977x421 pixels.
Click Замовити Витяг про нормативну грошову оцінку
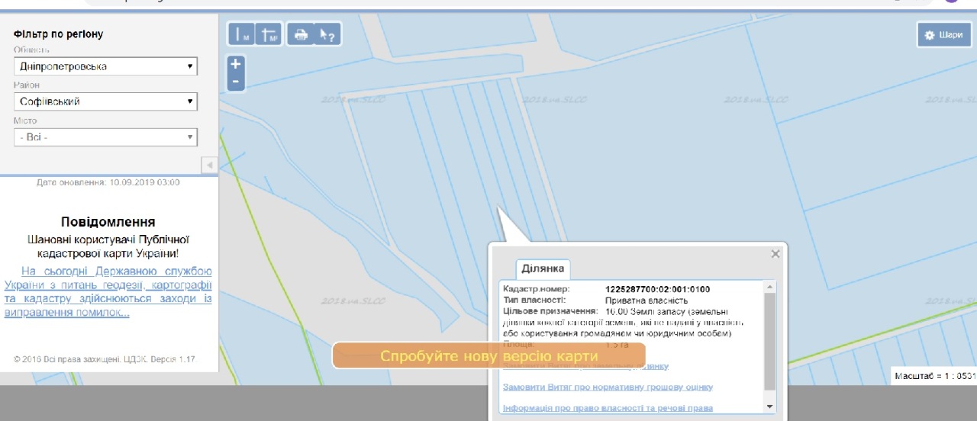click(x=608, y=387)
